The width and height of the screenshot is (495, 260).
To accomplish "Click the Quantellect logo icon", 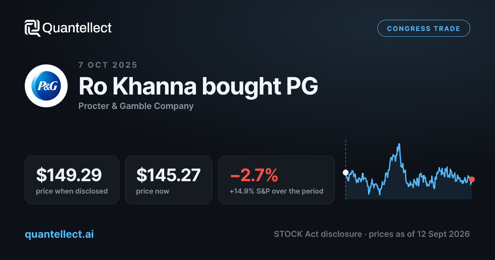I will click(x=33, y=28).
